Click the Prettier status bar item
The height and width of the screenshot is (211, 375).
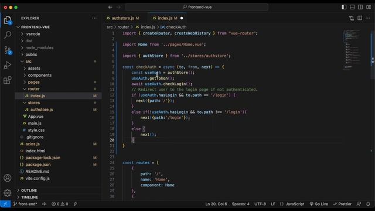[342, 204]
